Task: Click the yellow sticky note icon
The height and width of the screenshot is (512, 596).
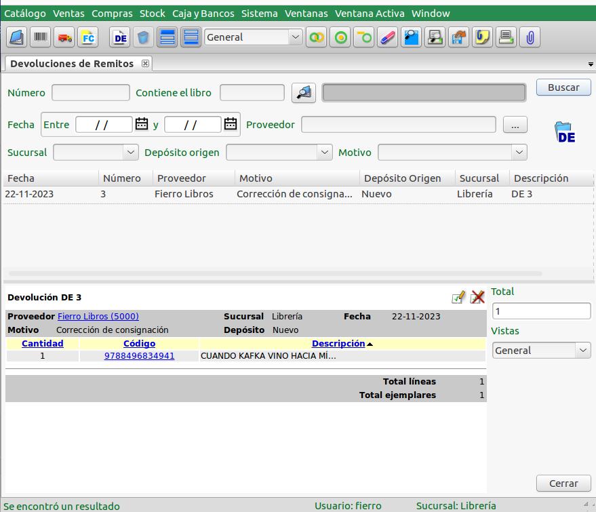Action: point(482,37)
